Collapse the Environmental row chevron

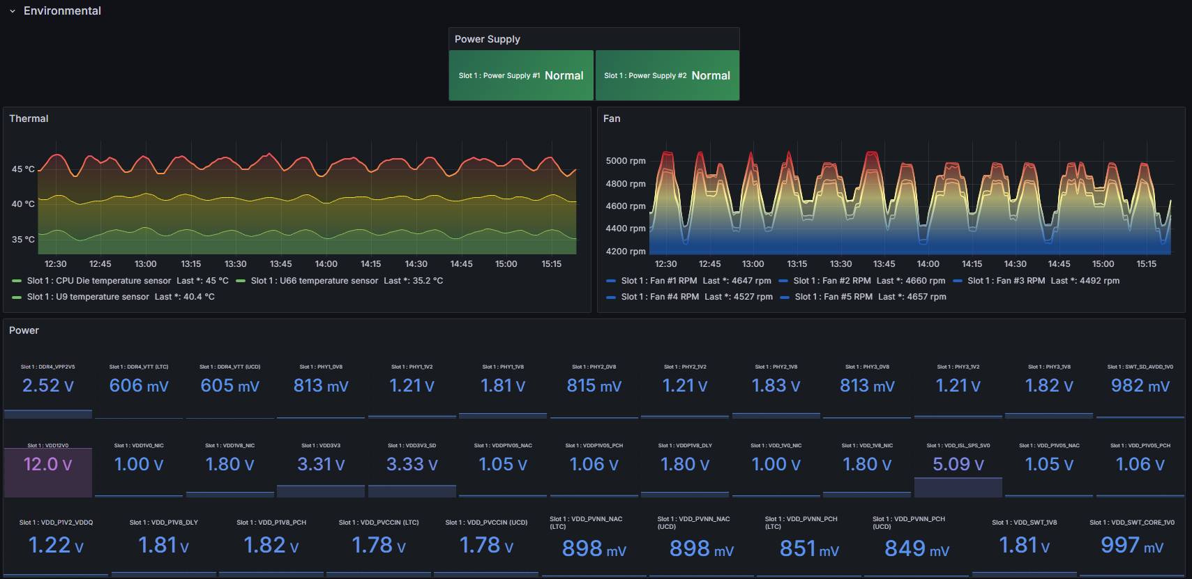(13, 11)
